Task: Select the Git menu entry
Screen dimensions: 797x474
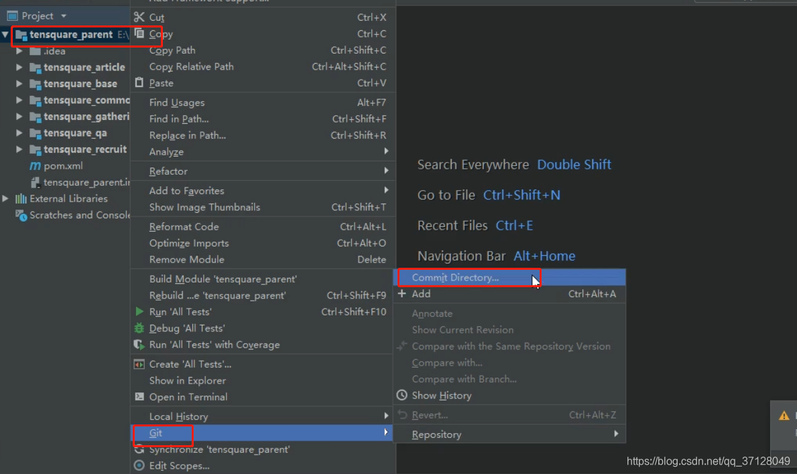Action: (x=262, y=432)
